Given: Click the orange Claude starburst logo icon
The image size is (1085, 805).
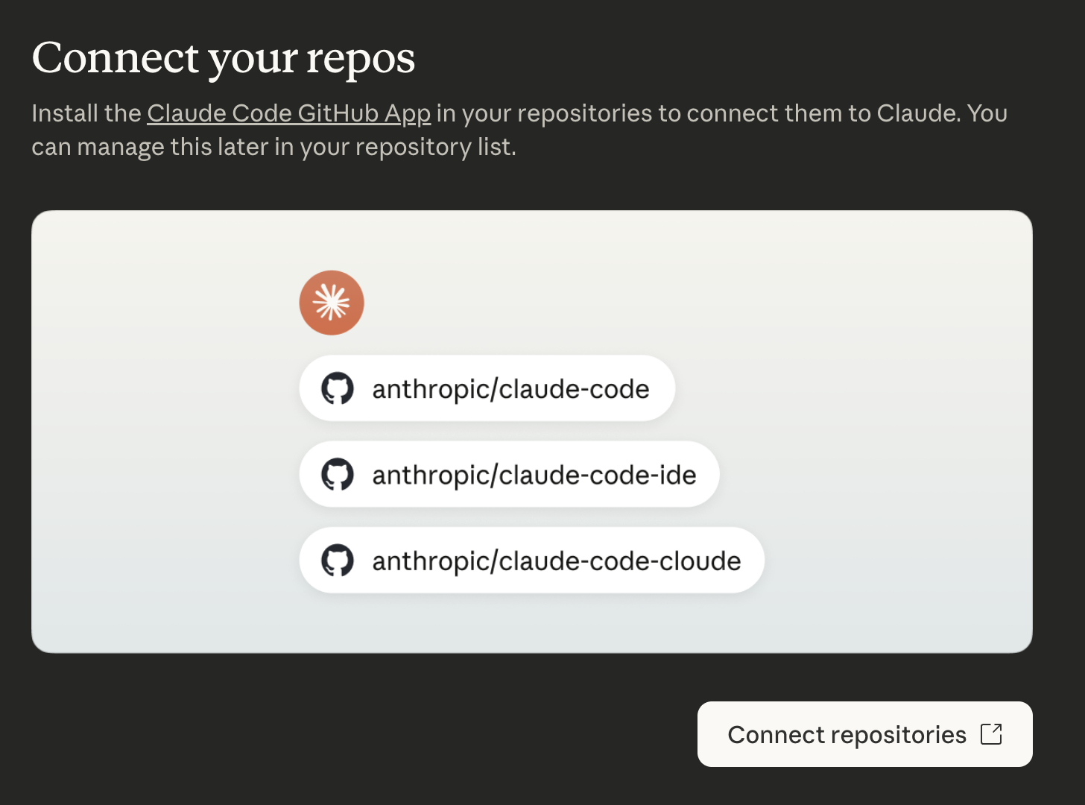Looking at the screenshot, I should pyautogui.click(x=332, y=302).
